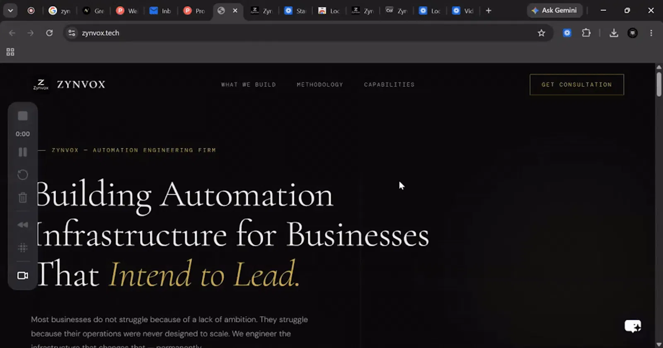Close the active browser tab

[235, 11]
